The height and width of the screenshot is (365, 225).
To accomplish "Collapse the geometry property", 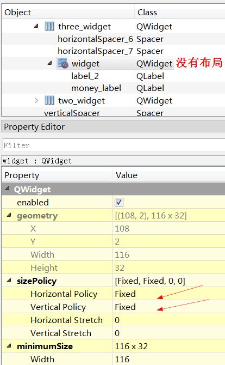I will pyautogui.click(x=9, y=215).
